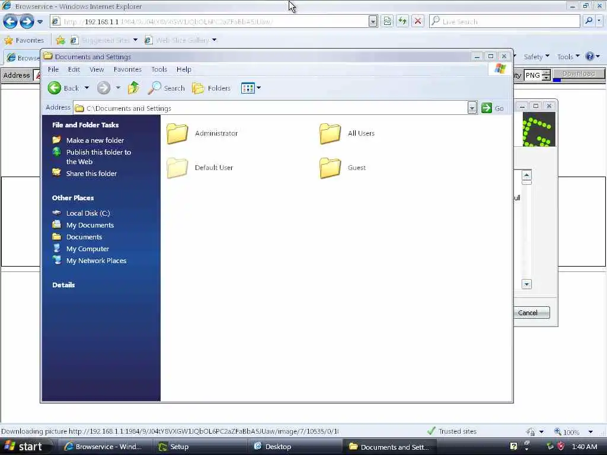Open the IE Tools command menu

568,57
